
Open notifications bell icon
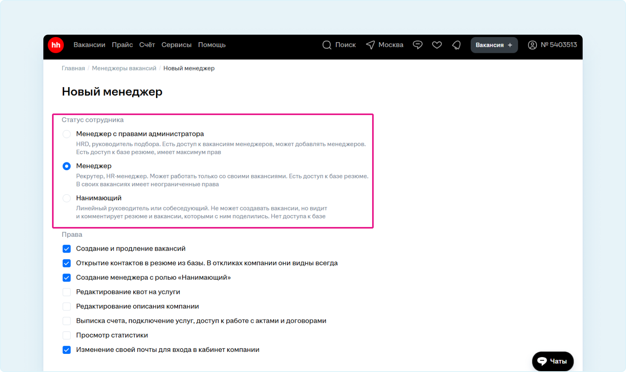(456, 45)
